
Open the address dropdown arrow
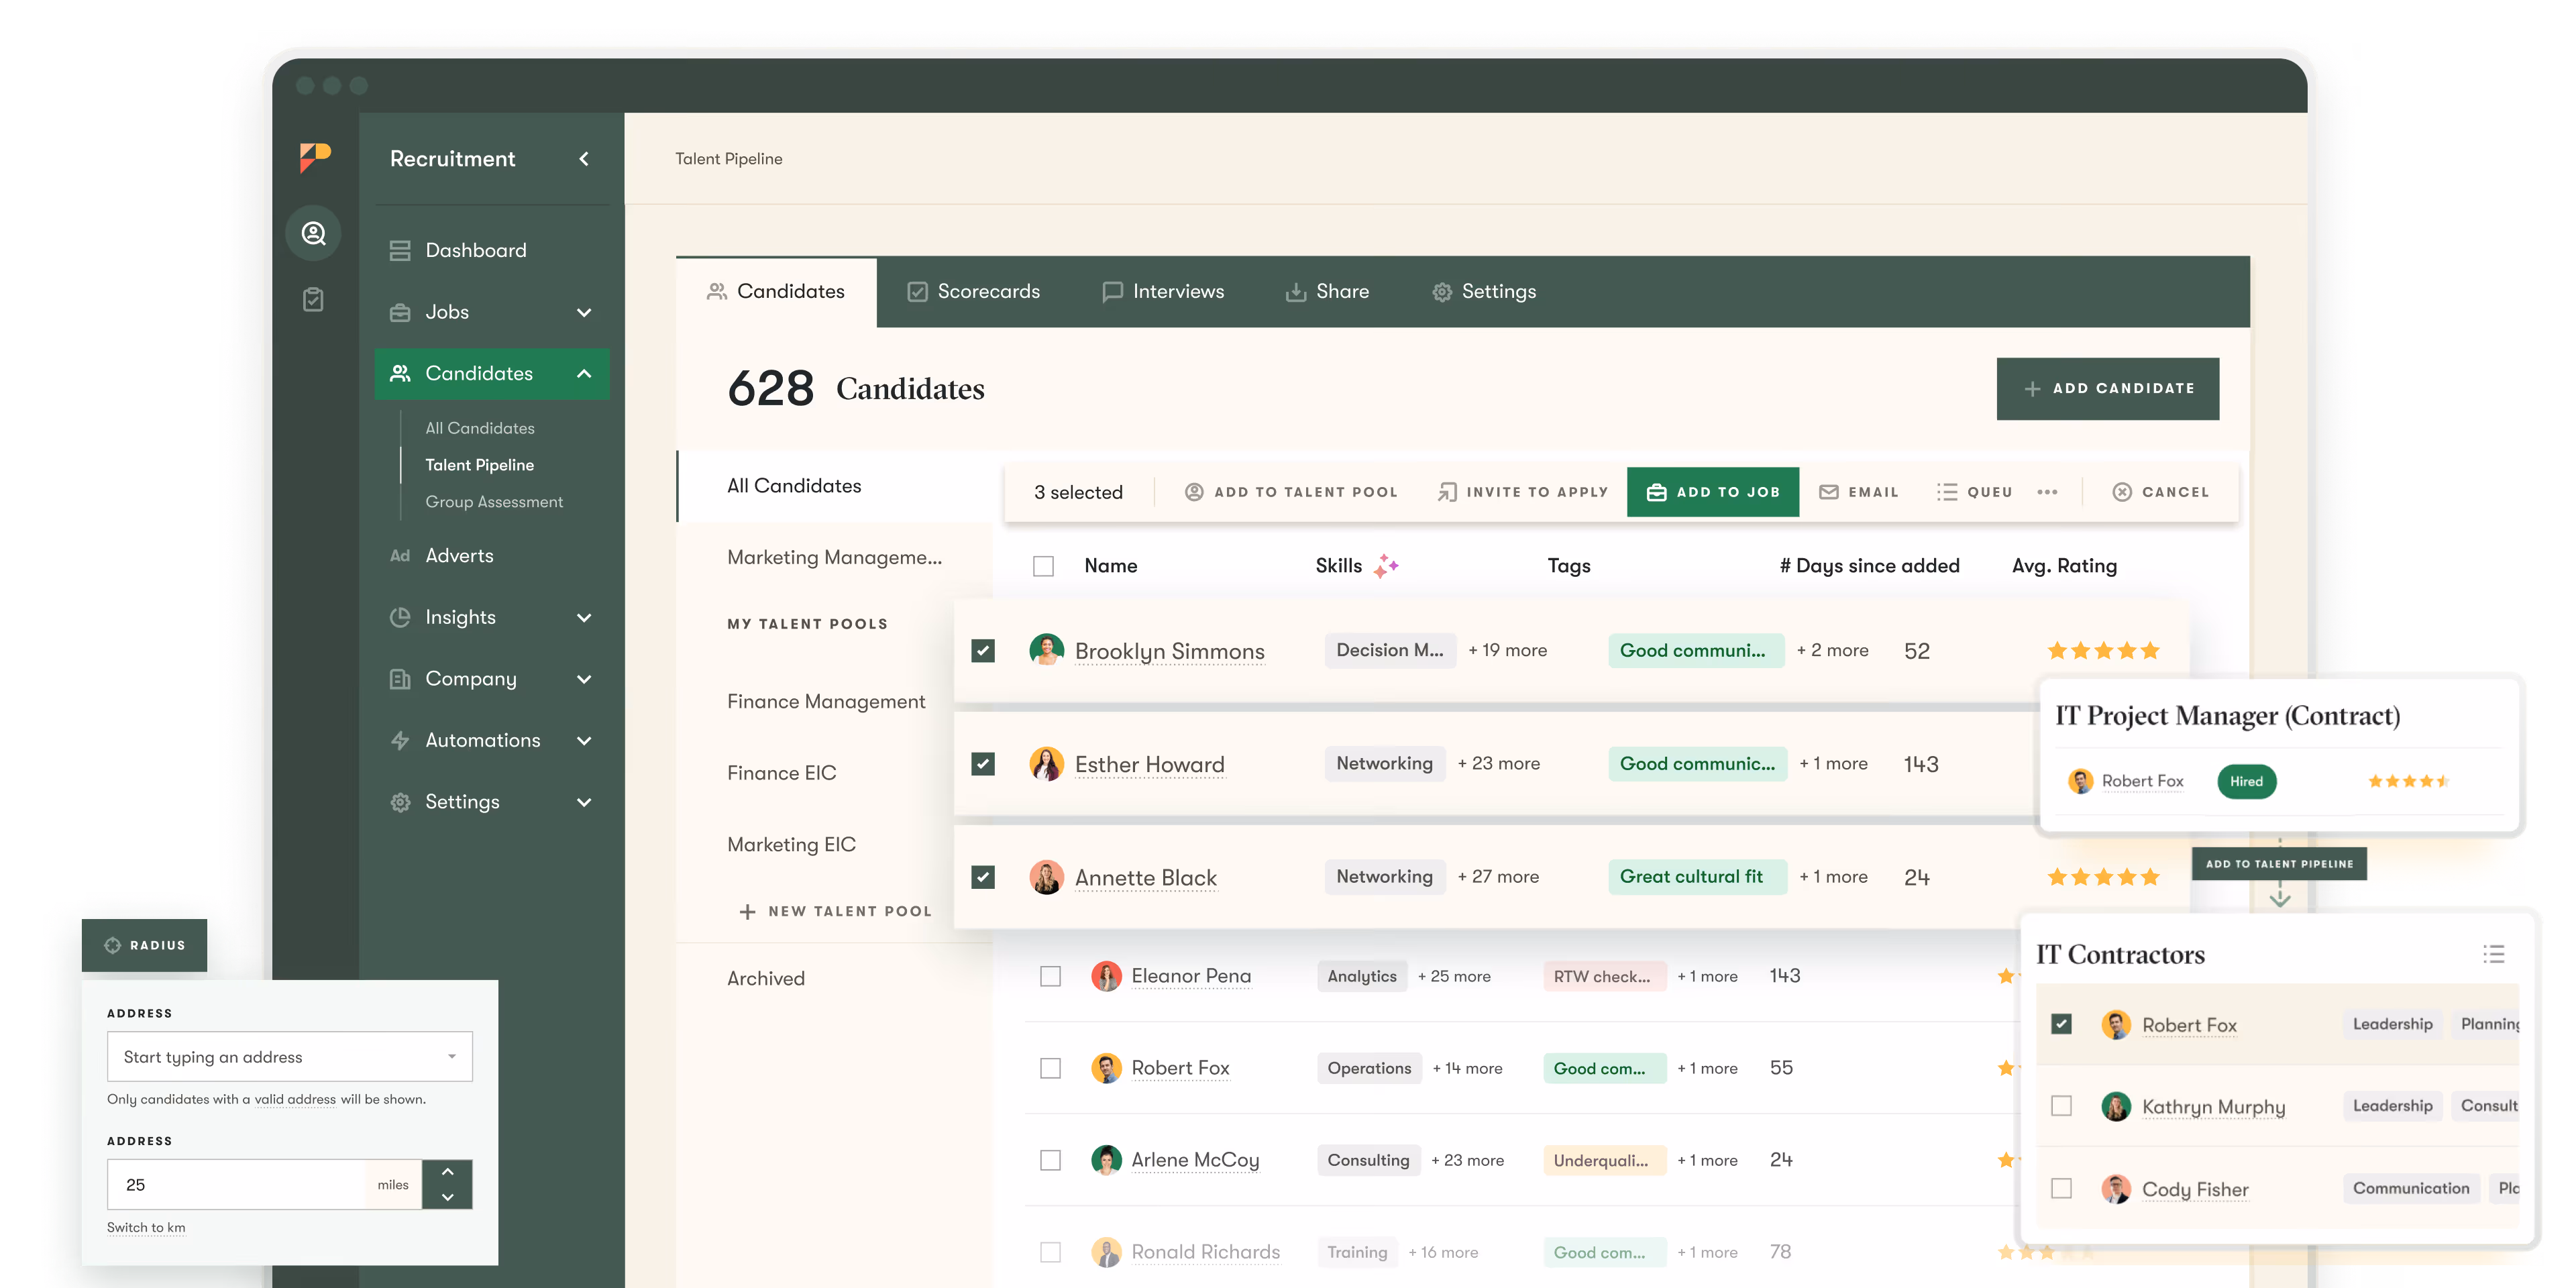point(452,1057)
